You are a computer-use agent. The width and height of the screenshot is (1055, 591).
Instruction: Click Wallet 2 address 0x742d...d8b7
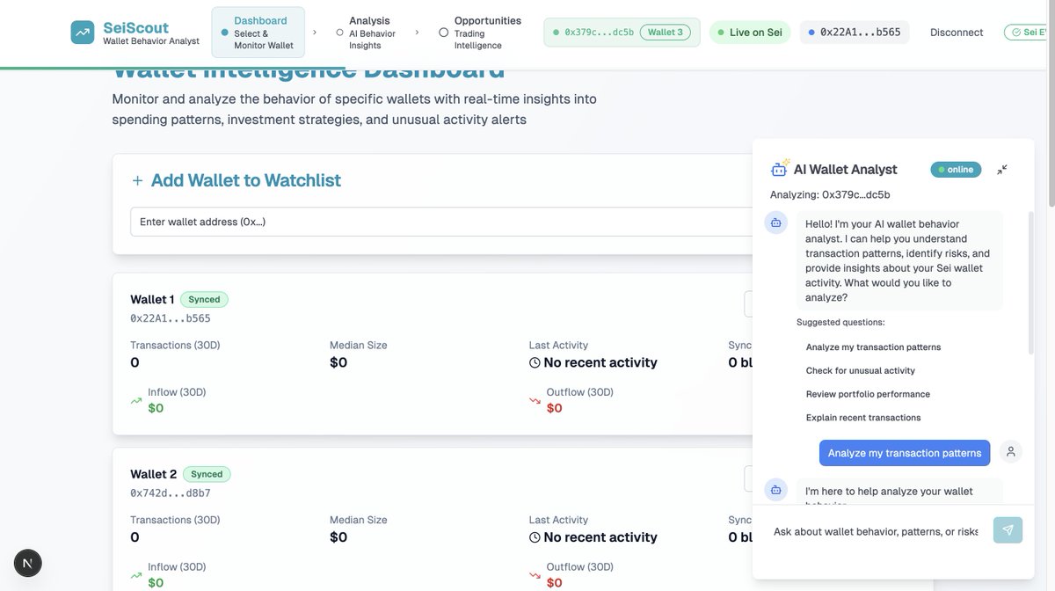[x=171, y=492]
